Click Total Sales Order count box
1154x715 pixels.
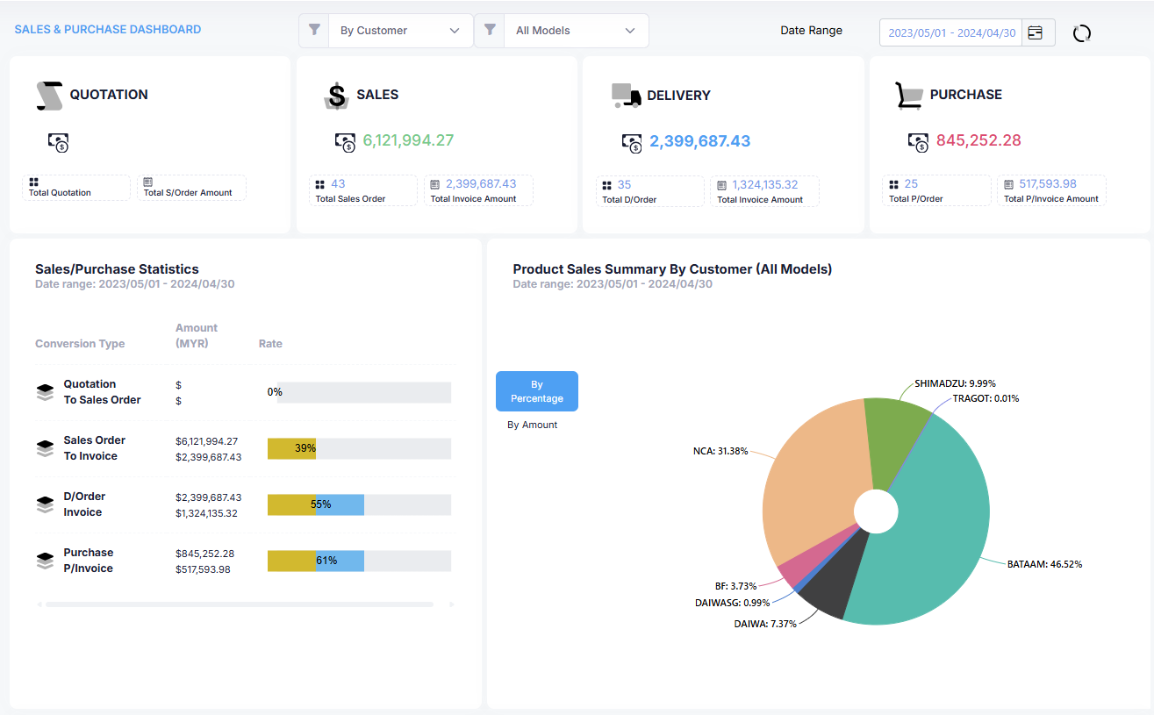tap(362, 190)
